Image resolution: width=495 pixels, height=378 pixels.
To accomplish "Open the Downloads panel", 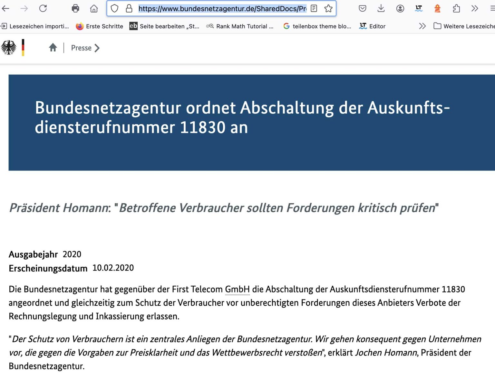I will [381, 9].
